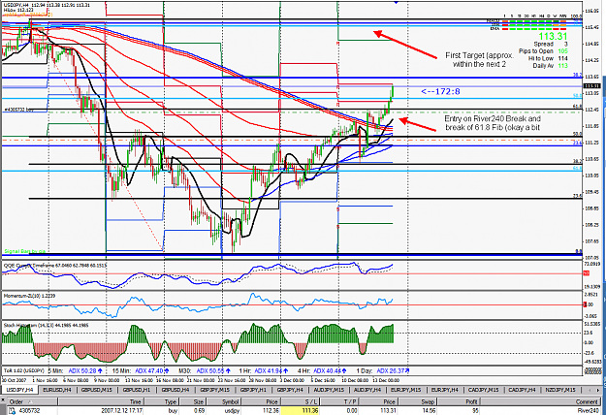Click the River240 comment cell
The height and width of the screenshot is (415, 606).
click(588, 411)
